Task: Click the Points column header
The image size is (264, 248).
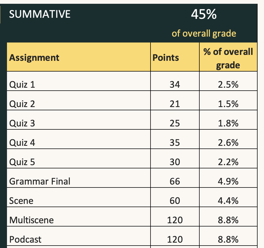Action: (166, 58)
